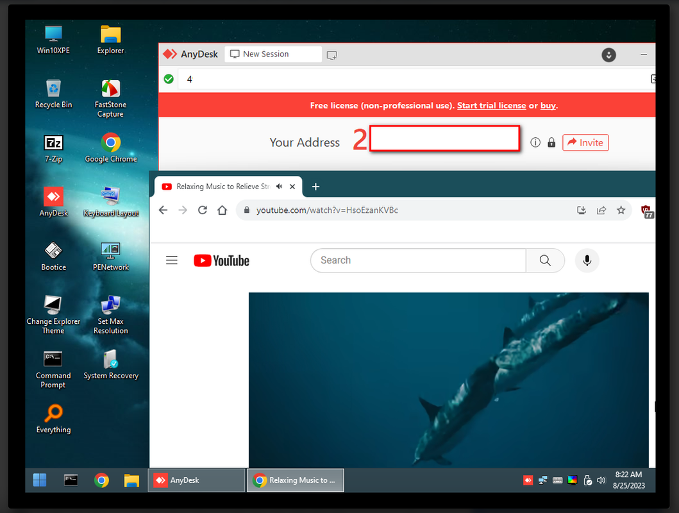
Task: Open the AnyDesk round download menu icon
Action: click(x=608, y=55)
